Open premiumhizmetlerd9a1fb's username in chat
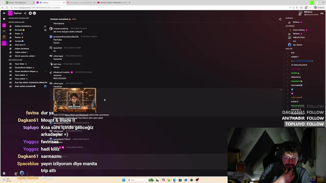Image resolution: width=326 pixels, height=183 pixels. coord(66,37)
